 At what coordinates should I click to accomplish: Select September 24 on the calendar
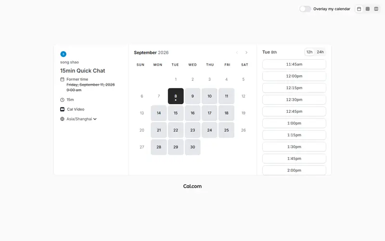click(209, 130)
